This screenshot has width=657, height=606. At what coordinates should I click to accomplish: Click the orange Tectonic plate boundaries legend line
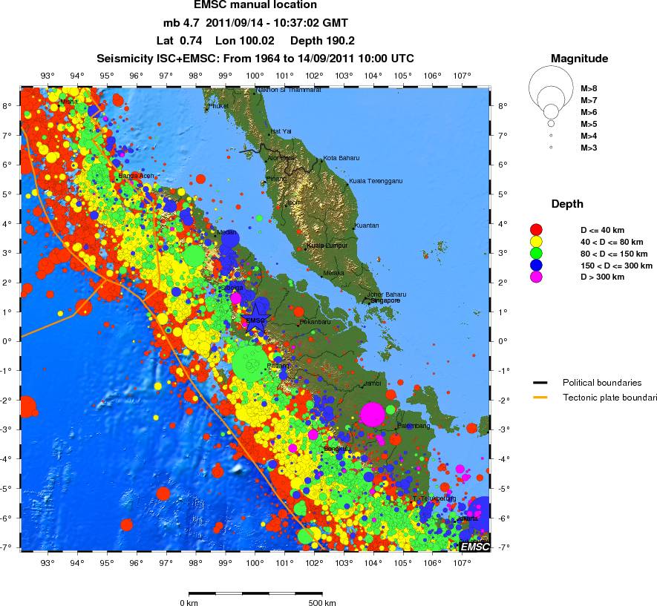[x=540, y=398]
